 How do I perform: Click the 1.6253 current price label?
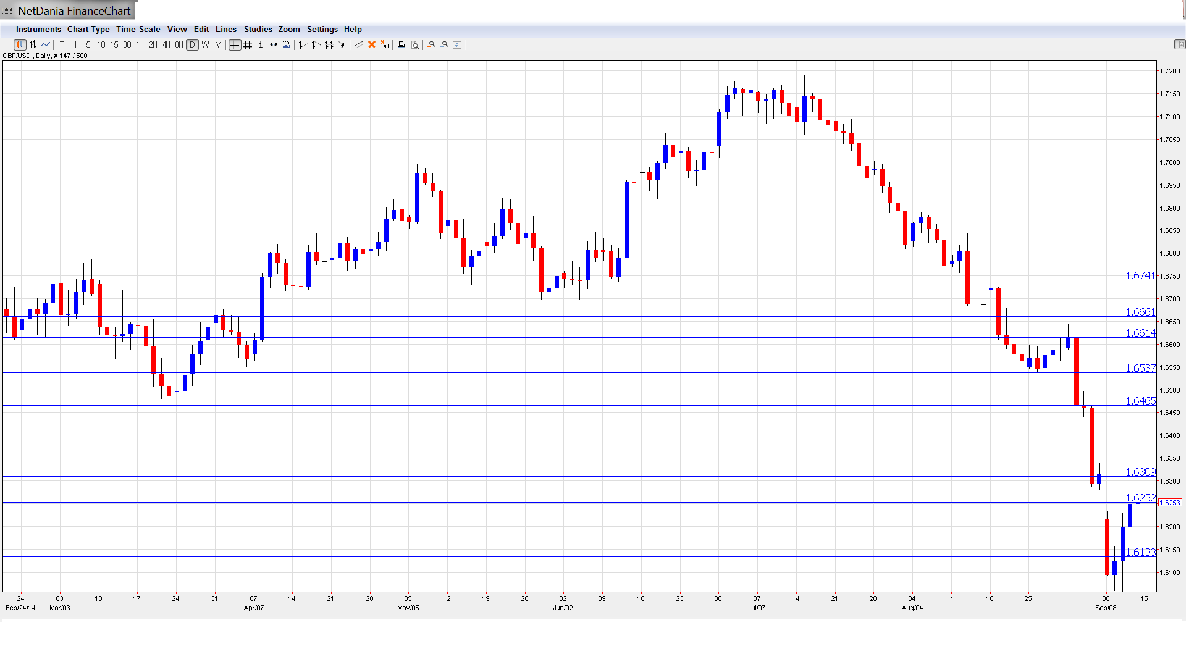click(x=1169, y=503)
